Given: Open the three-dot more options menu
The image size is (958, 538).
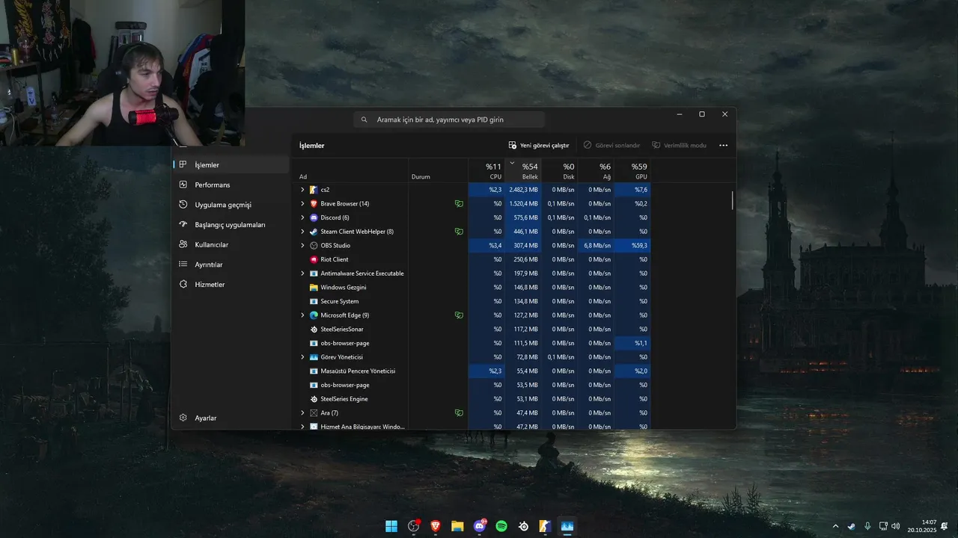Looking at the screenshot, I should click(723, 145).
